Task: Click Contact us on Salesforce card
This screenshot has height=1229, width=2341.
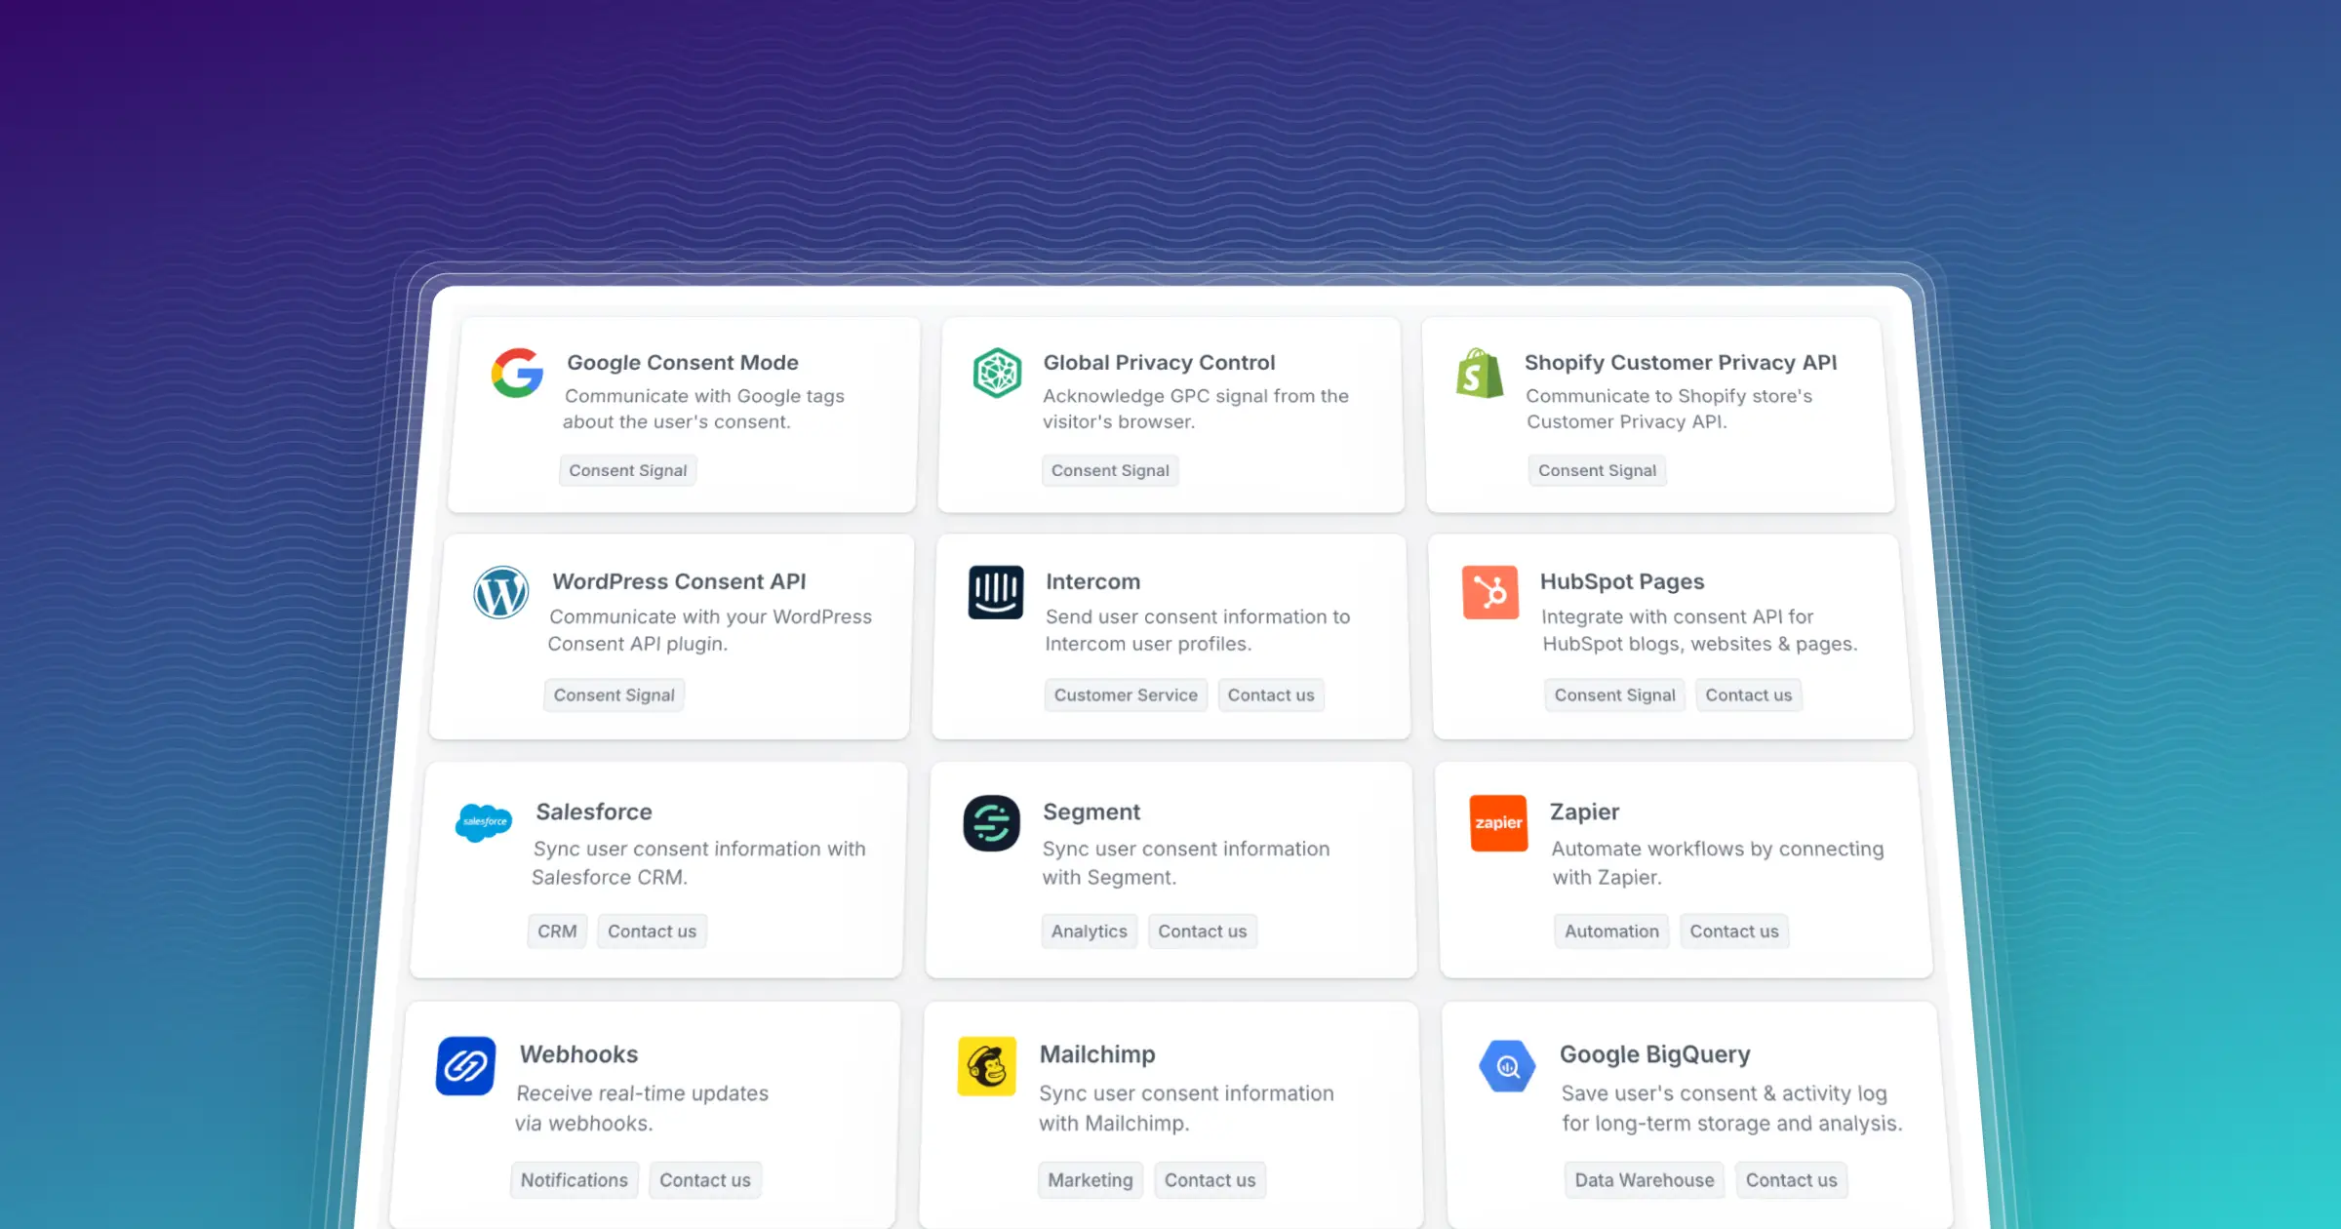Action: point(652,932)
